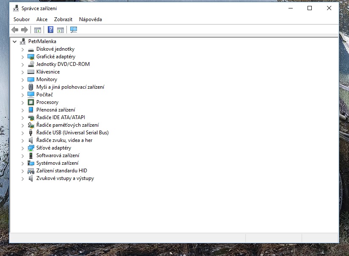Click the speaker icon for Řadiče zvuku, videa a her

tap(31, 140)
